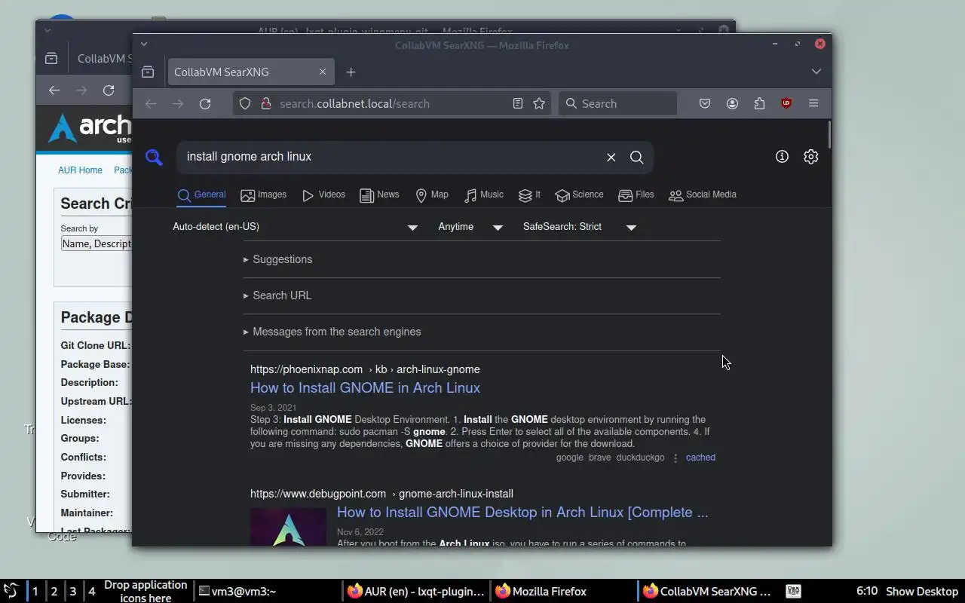Click the Arch Linux logo in AUR window
965x603 pixels.
click(90, 128)
